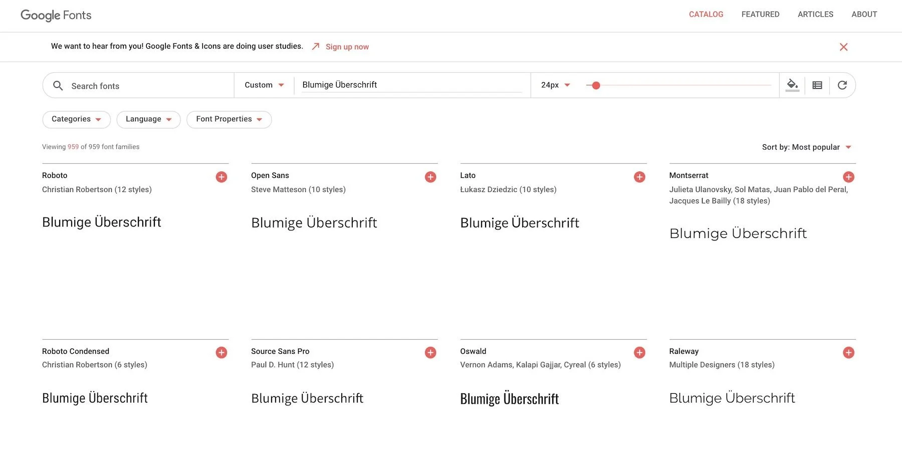Expand the Font Properties dropdown
The image size is (902, 467).
pyautogui.click(x=229, y=119)
